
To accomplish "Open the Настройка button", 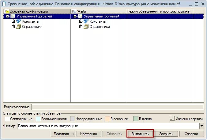I will click(x=88, y=134).
